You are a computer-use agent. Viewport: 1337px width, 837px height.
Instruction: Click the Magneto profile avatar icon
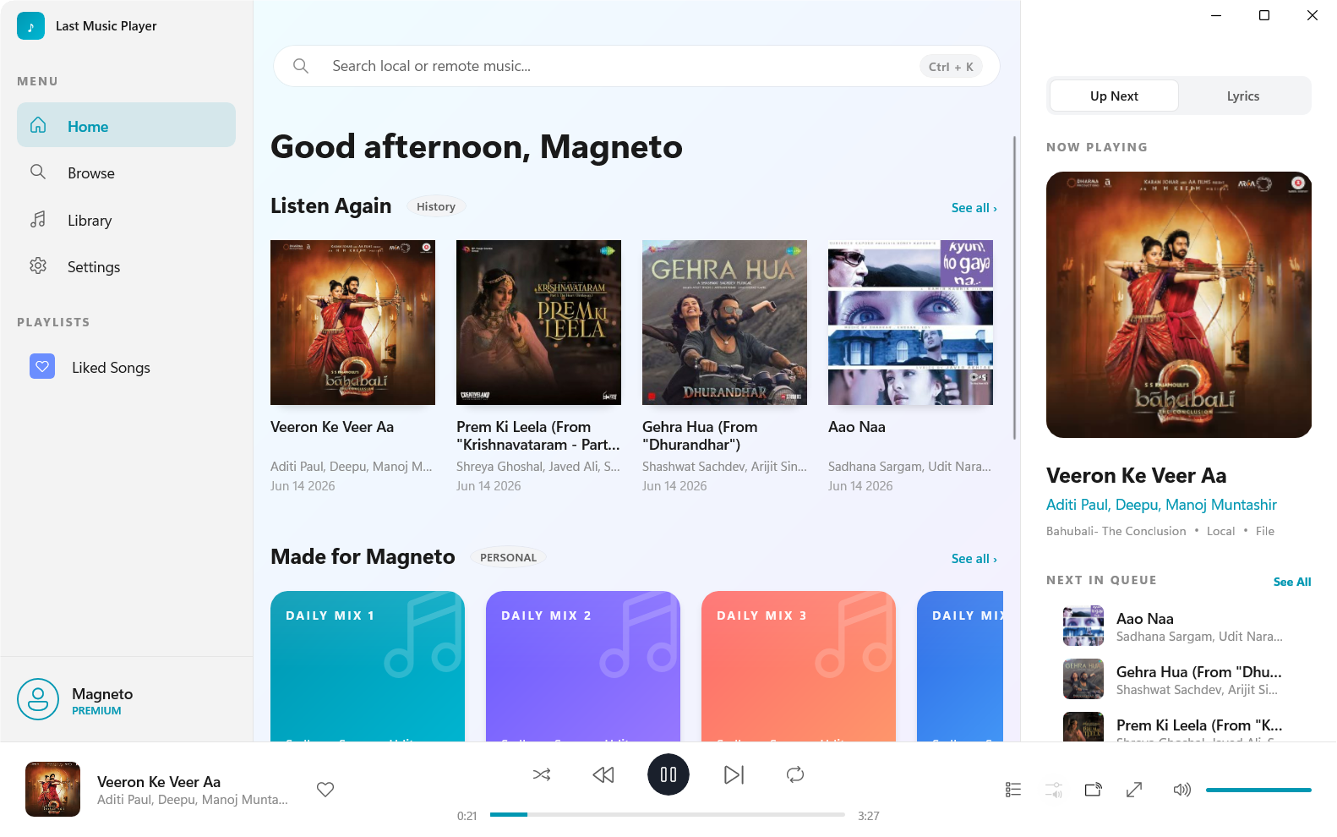(x=38, y=699)
